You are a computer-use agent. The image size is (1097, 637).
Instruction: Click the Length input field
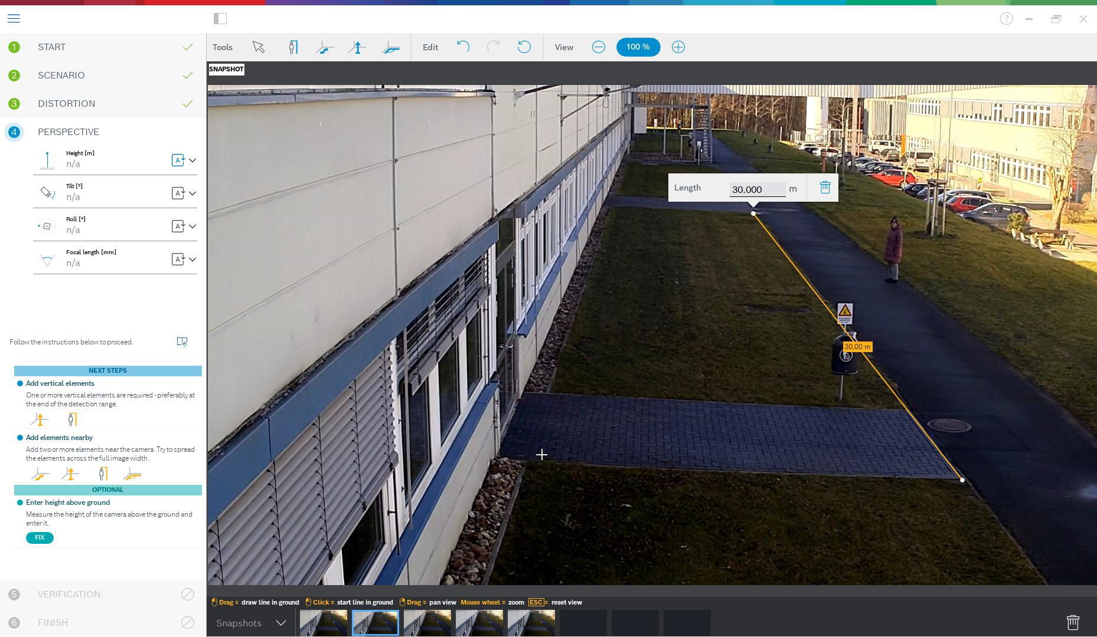point(757,189)
